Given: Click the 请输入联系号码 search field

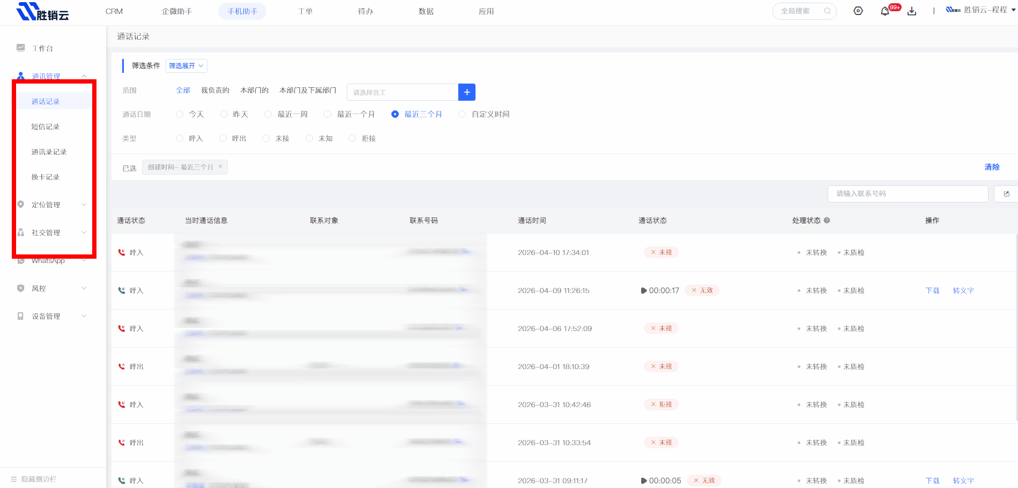Looking at the screenshot, I should click(x=908, y=194).
